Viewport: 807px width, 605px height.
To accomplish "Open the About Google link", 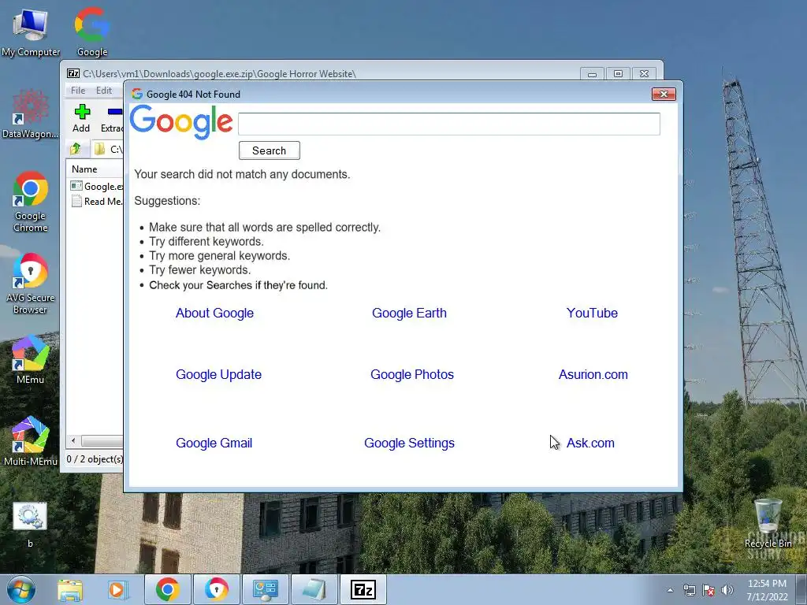I will point(214,313).
